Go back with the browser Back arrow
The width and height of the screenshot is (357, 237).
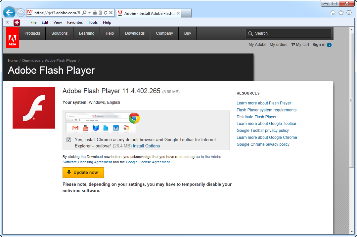[x=9, y=13]
